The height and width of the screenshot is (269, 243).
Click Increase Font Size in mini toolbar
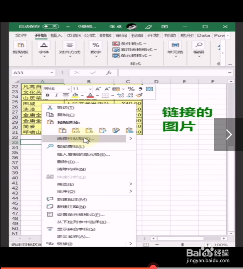98,89
